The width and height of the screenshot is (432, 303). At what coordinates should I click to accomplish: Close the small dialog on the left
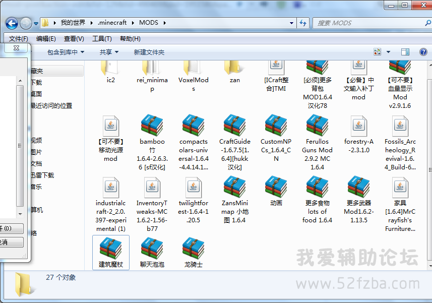point(16,48)
